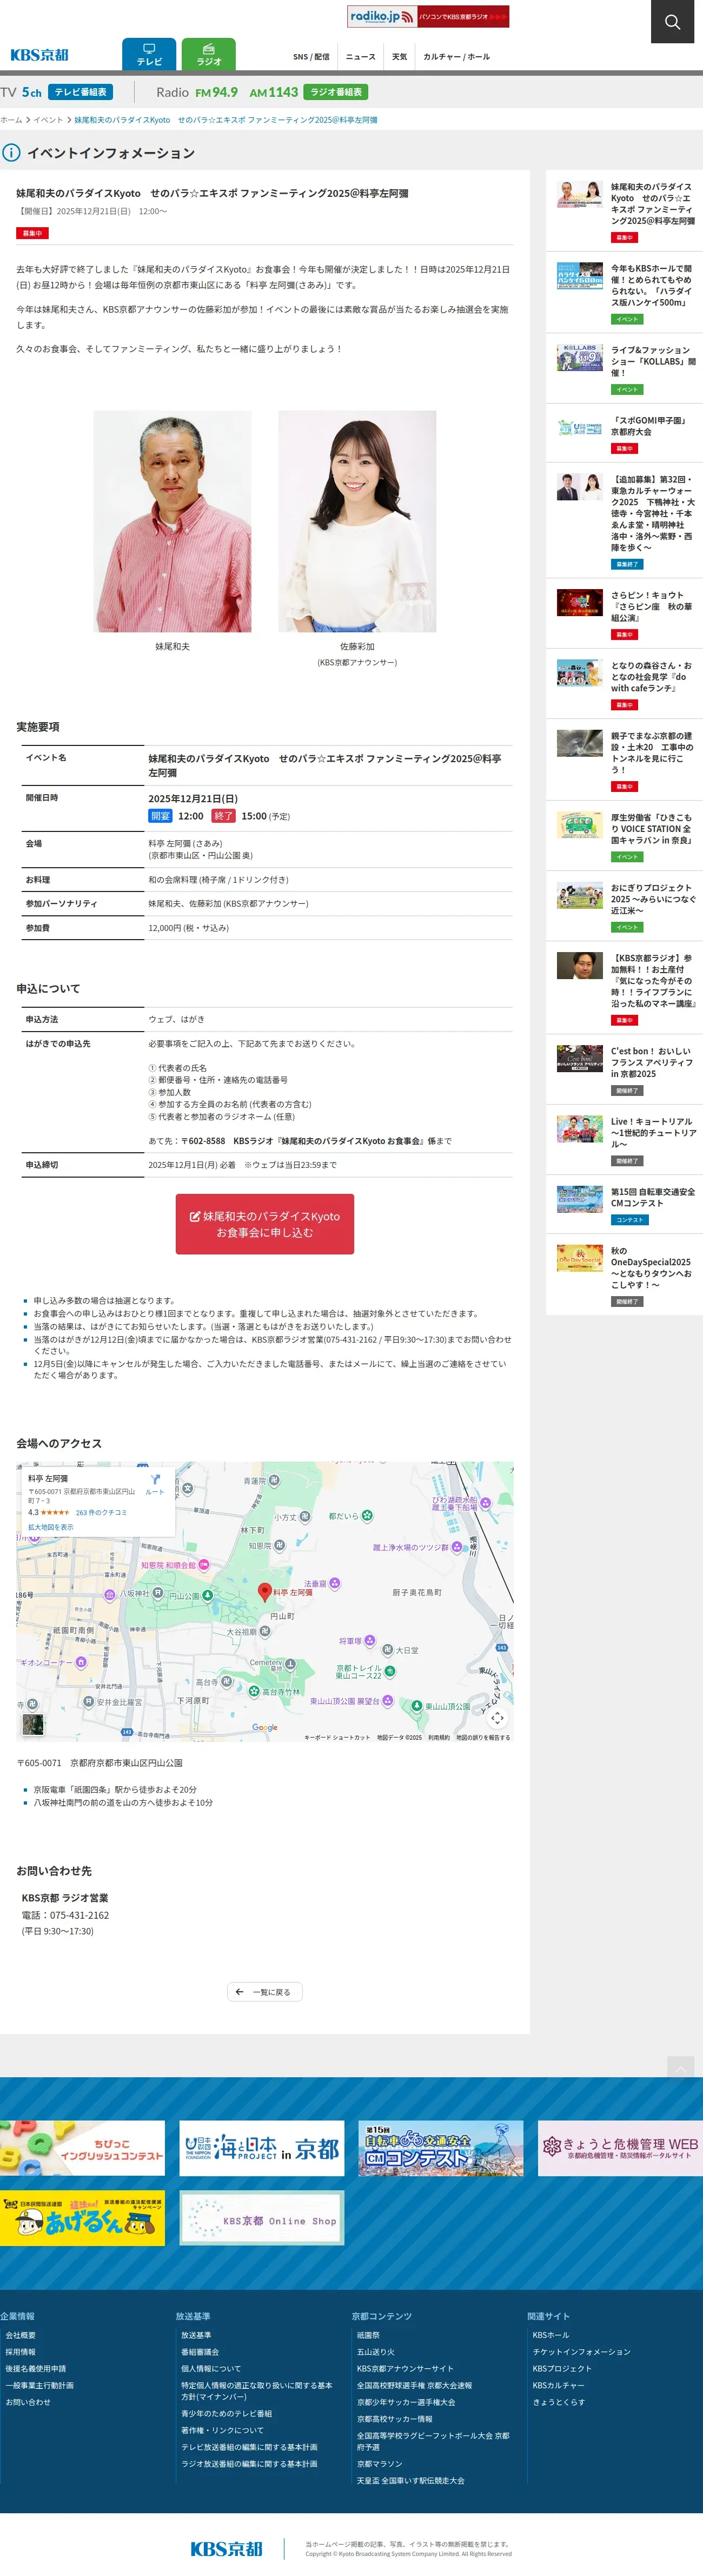The image size is (703, 2576).
Task: Open the ニュース menu item
Action: [360, 57]
